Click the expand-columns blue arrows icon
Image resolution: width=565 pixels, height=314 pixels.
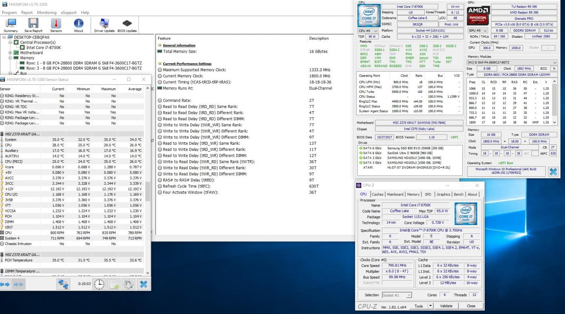click(x=5, y=284)
